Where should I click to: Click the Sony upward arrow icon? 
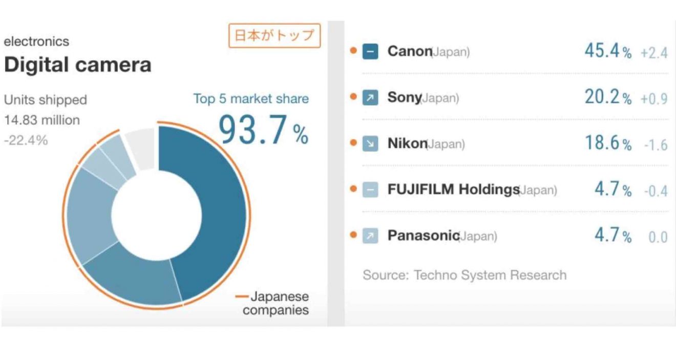tap(370, 98)
